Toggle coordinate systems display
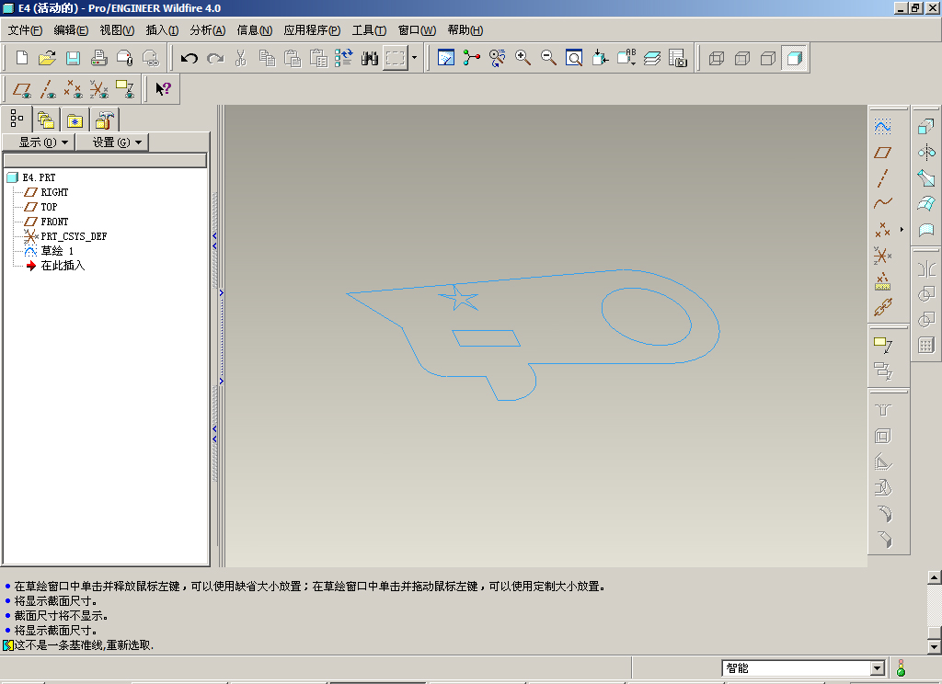Viewport: 942px width, 684px height. coord(99,89)
